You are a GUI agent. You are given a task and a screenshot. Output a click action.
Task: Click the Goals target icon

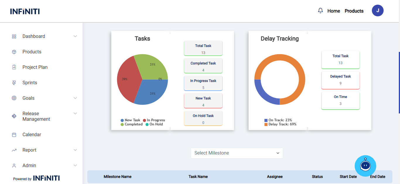(x=14, y=98)
